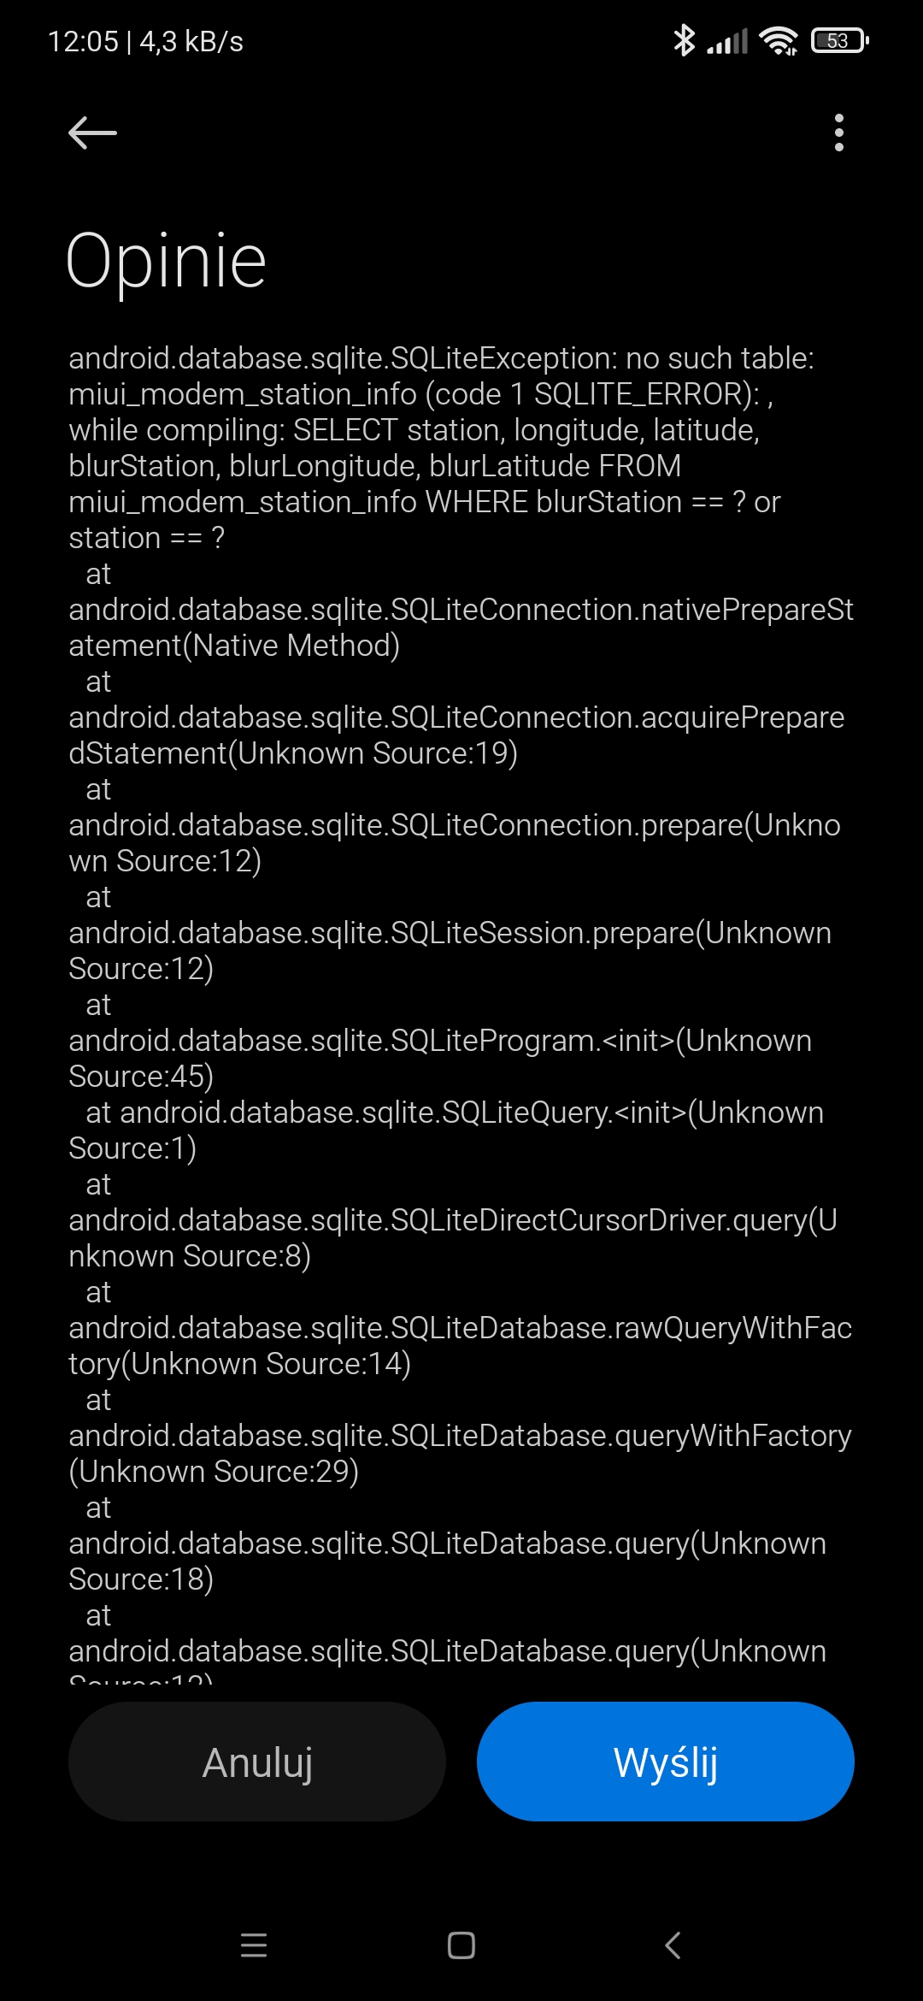Tap the clock and network speed text
Image resolution: width=923 pixels, height=2001 pixels.
tap(145, 41)
